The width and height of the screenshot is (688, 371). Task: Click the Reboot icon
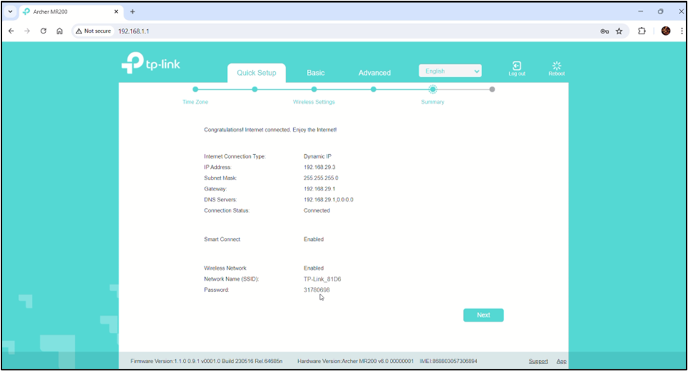[556, 66]
